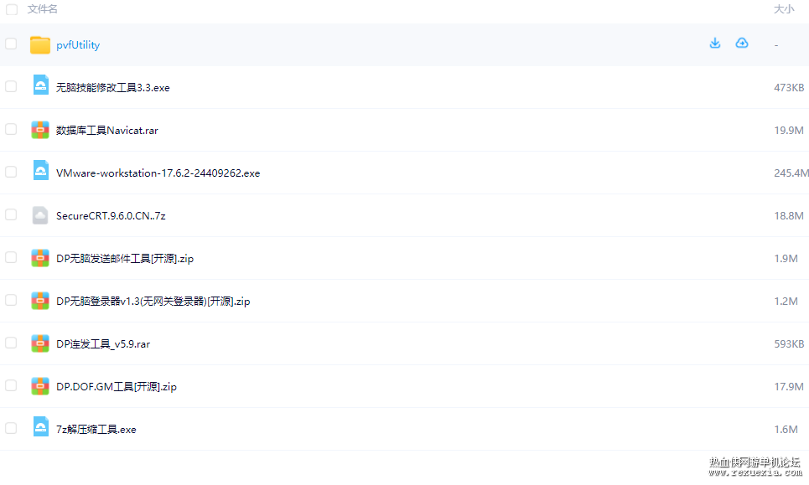Check the DP无脑发送邮件工具[开源].zip box

pos(11,257)
